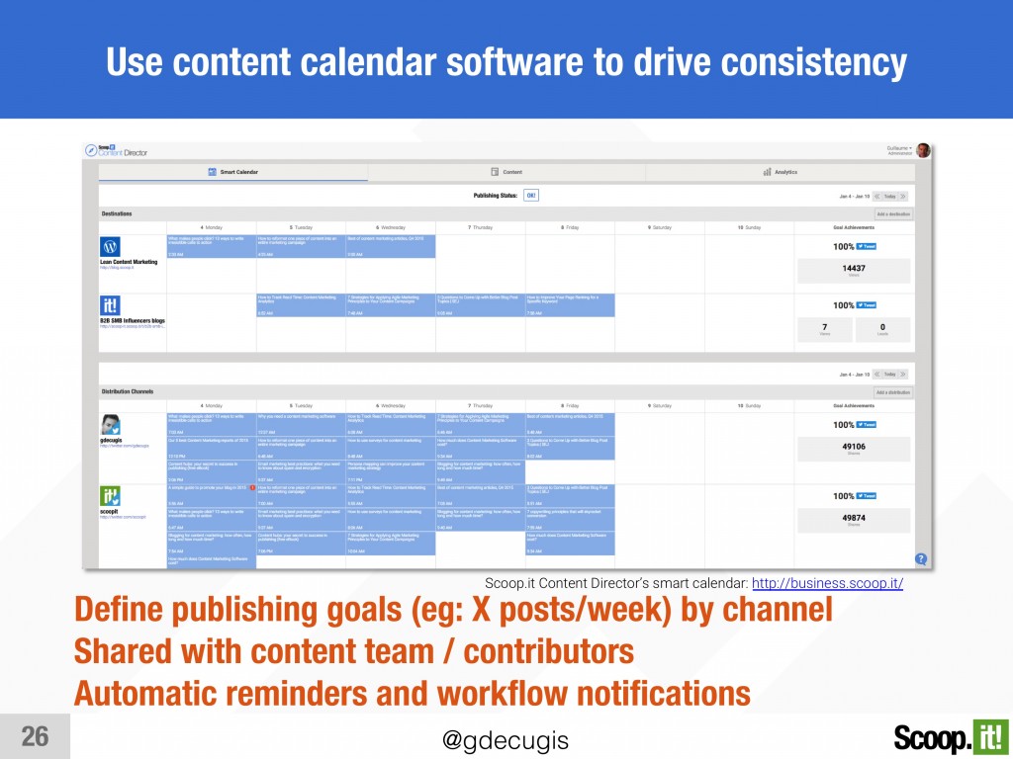Image resolution: width=1013 pixels, height=759 pixels.
Task: Open the 'What makes people click?' post on Monday in Lean Content Marketing
Action: pyautogui.click(x=212, y=246)
